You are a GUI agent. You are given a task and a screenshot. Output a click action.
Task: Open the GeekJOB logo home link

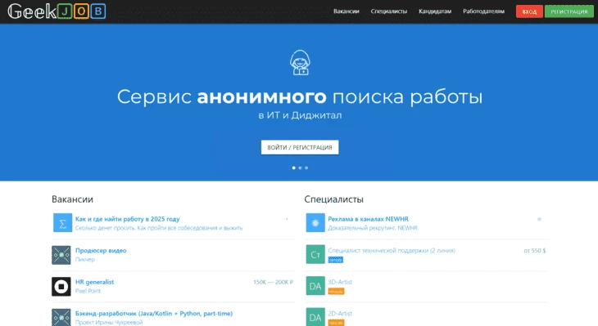tap(57, 11)
